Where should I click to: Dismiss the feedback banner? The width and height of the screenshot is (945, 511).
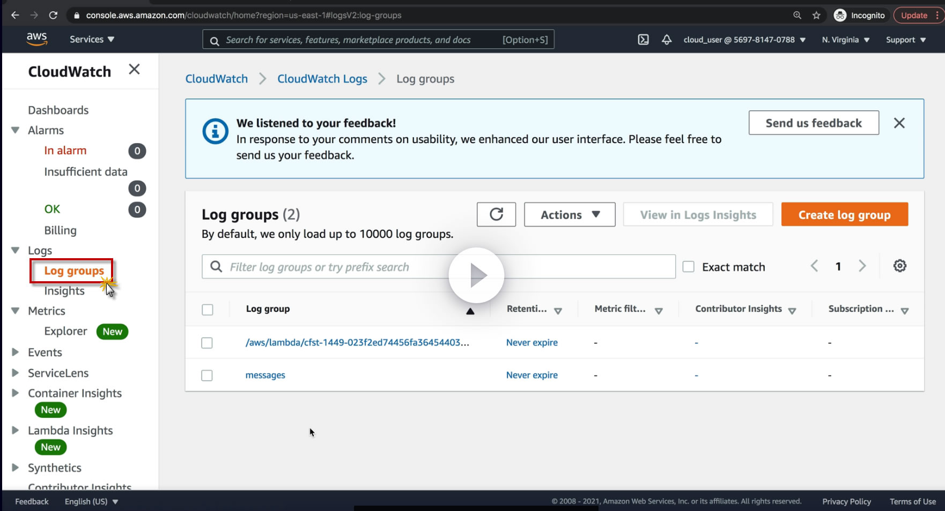click(899, 123)
